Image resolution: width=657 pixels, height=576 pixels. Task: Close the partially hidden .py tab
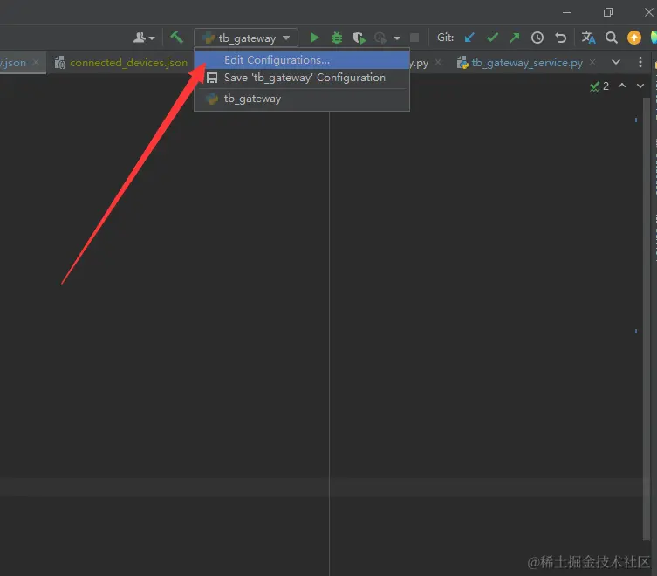tap(438, 62)
